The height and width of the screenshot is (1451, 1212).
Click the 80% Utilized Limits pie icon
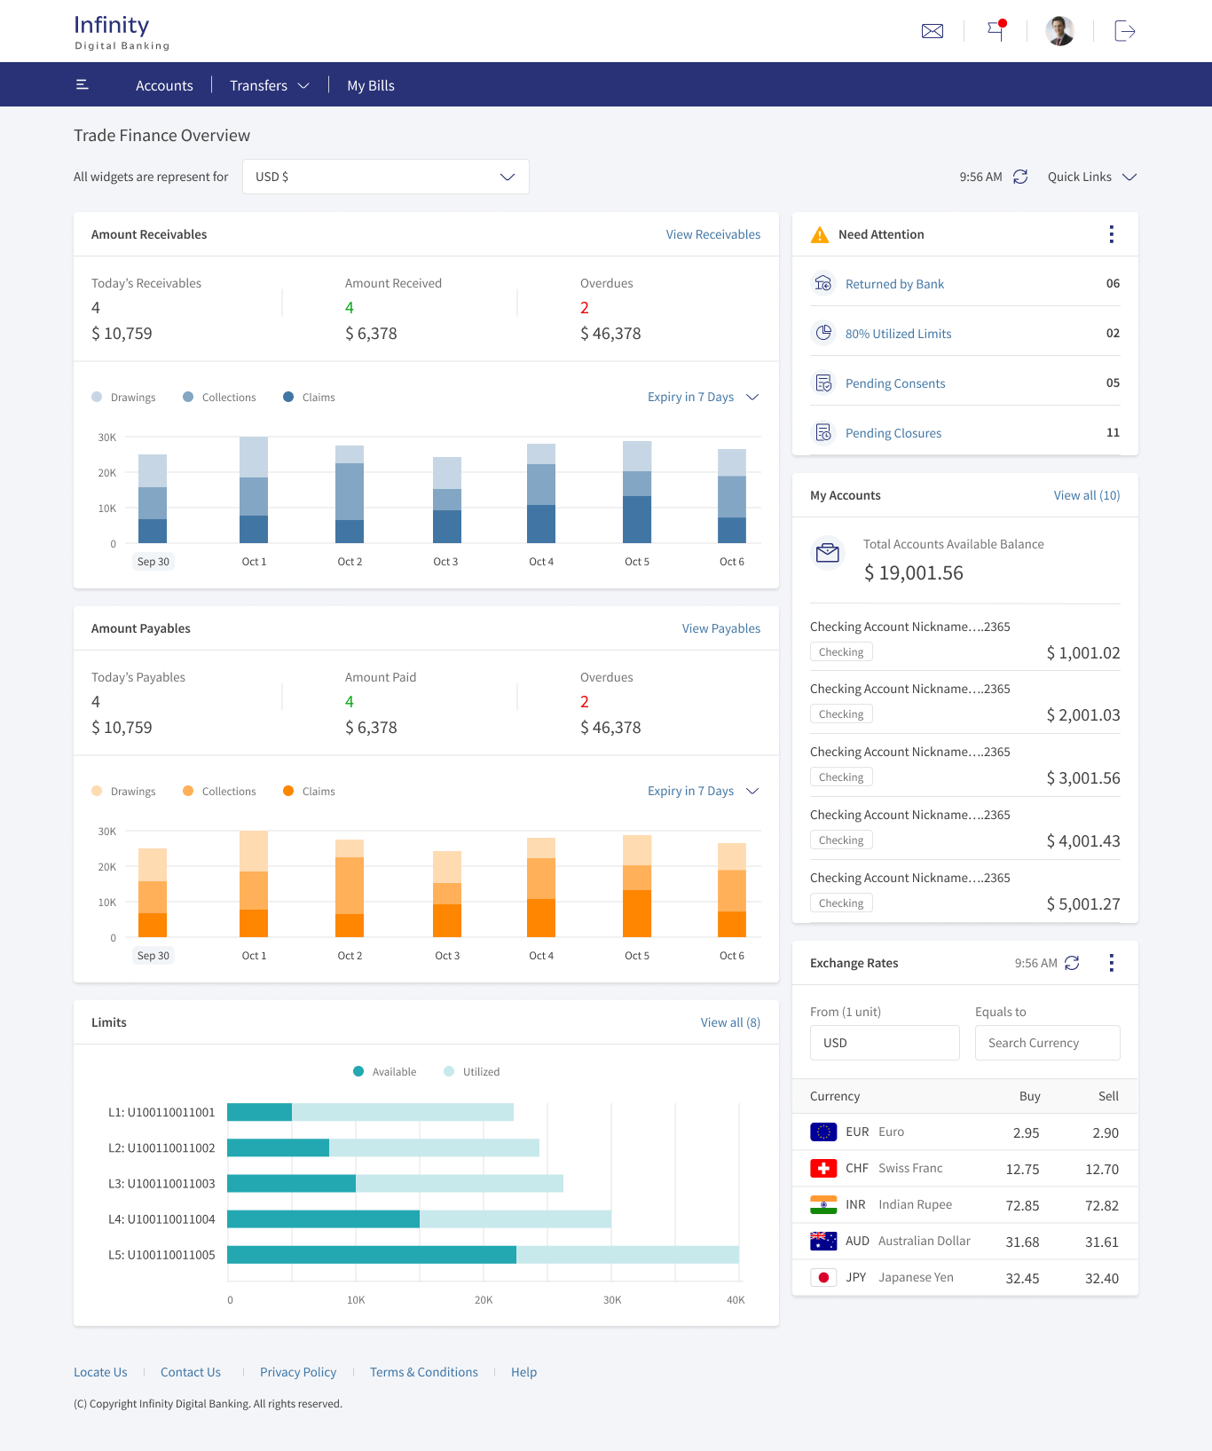[x=823, y=333]
